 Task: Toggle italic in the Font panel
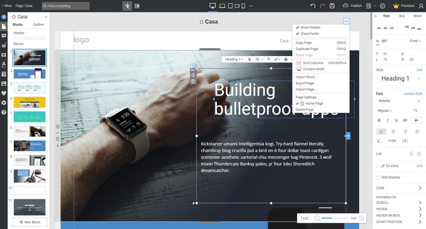click(388, 120)
